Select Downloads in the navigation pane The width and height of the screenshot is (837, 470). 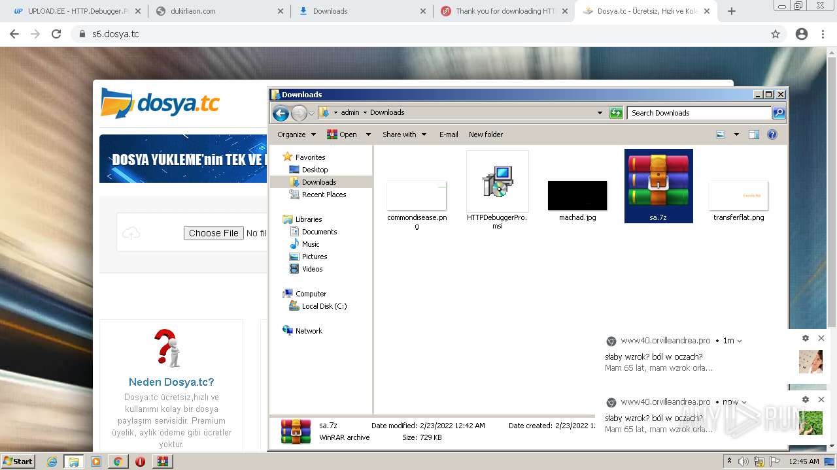(x=319, y=182)
